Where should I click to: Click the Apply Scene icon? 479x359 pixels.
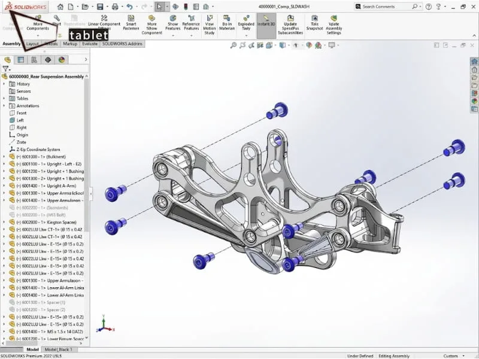pyautogui.click(x=319, y=45)
